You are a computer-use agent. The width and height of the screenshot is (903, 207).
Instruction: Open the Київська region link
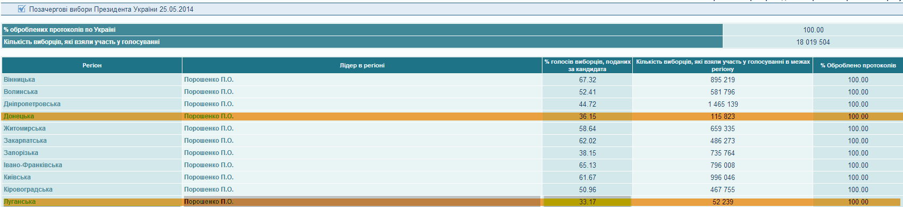tap(17, 177)
